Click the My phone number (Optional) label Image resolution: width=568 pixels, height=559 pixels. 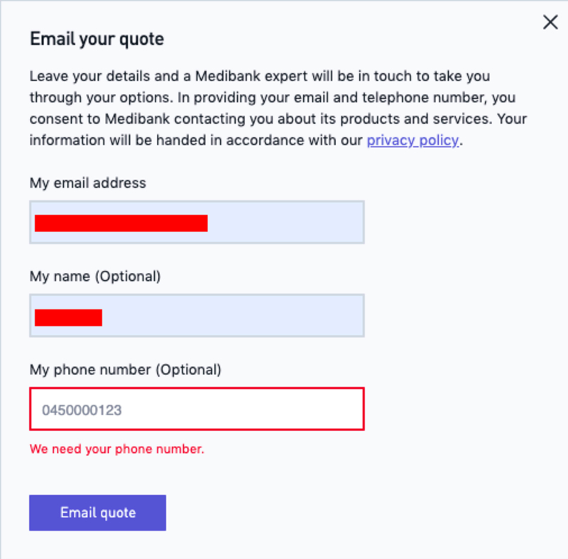pos(126,370)
